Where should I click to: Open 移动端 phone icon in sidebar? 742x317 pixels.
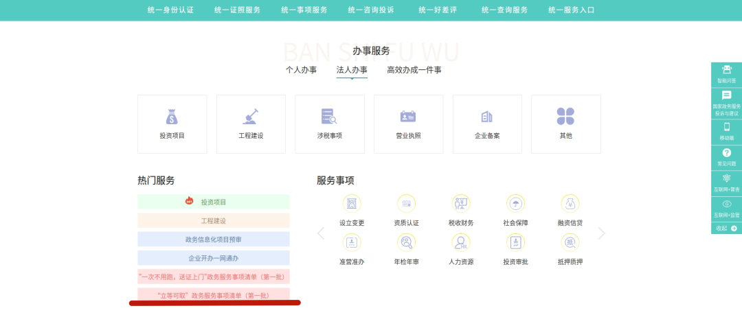(726, 132)
